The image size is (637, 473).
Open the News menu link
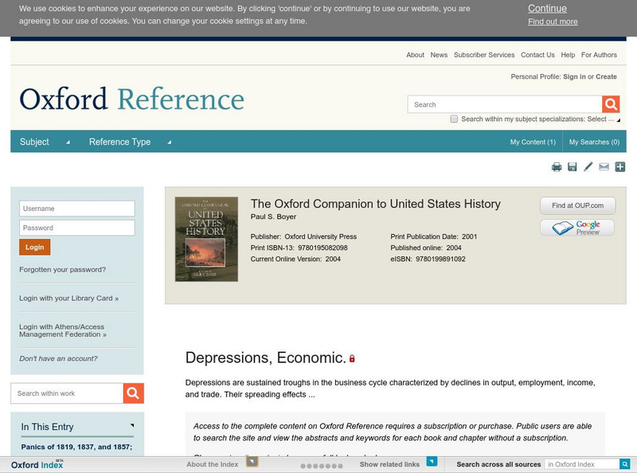(x=439, y=55)
